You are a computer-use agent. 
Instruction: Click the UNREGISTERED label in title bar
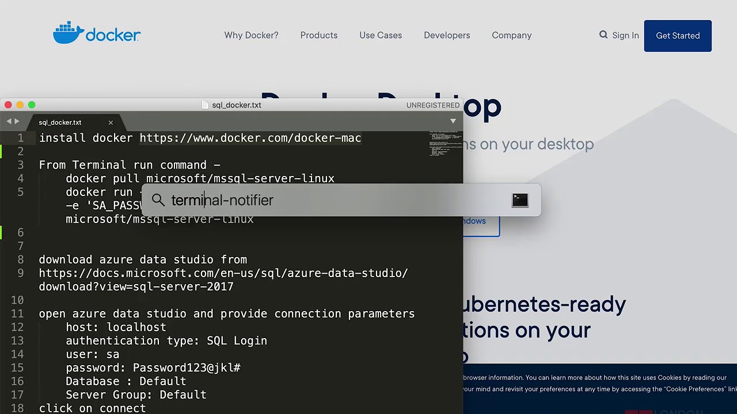(x=433, y=105)
